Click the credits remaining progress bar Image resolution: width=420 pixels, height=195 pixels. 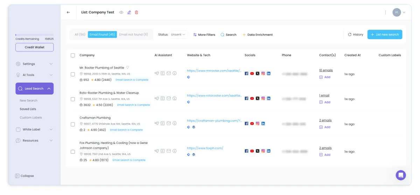point(34,35)
